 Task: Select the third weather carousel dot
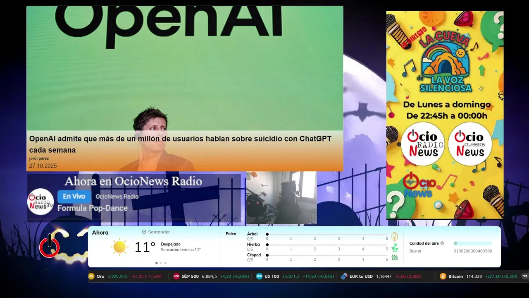point(165,263)
